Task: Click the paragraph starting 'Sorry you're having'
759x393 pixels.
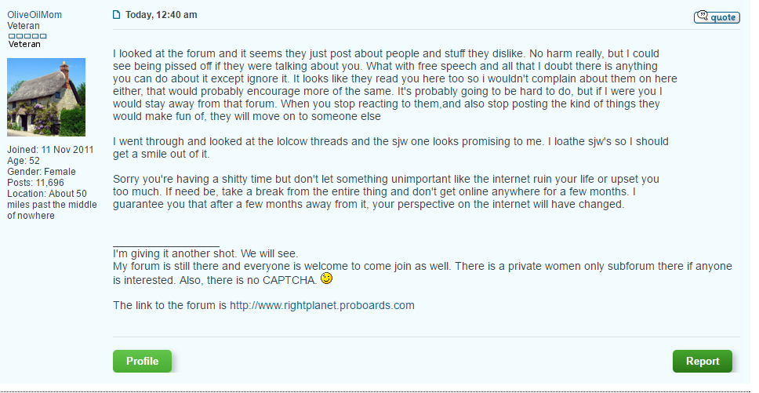Action: [x=386, y=191]
